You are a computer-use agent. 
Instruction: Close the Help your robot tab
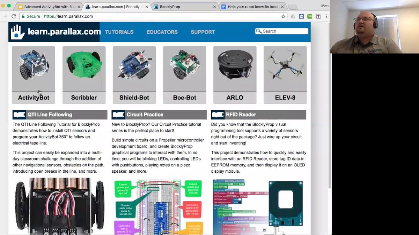282,7
